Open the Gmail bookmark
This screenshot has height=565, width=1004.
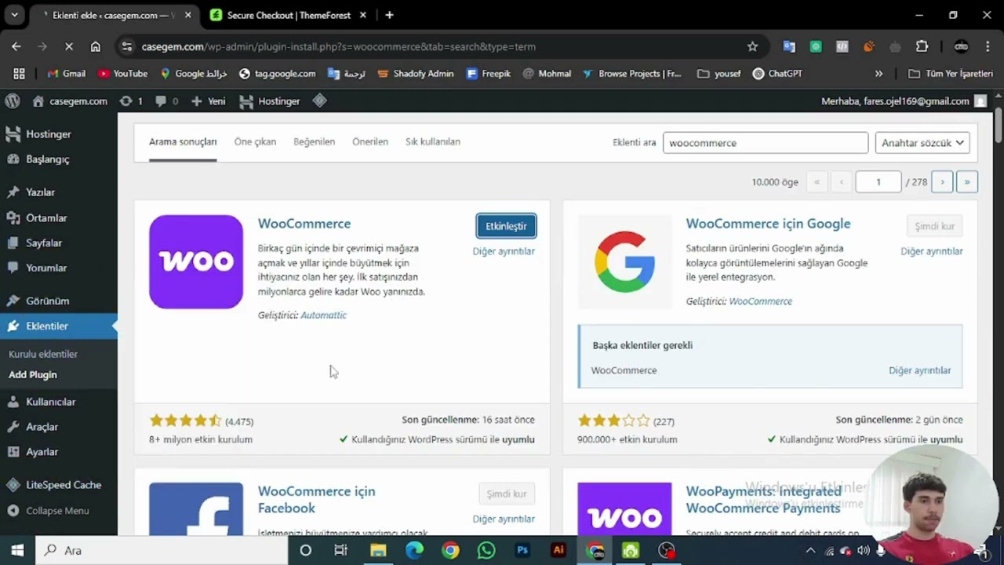tap(66, 74)
